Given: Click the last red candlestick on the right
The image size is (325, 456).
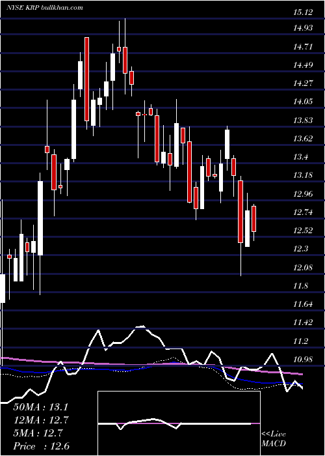Looking at the screenshot, I should click(x=254, y=219).
